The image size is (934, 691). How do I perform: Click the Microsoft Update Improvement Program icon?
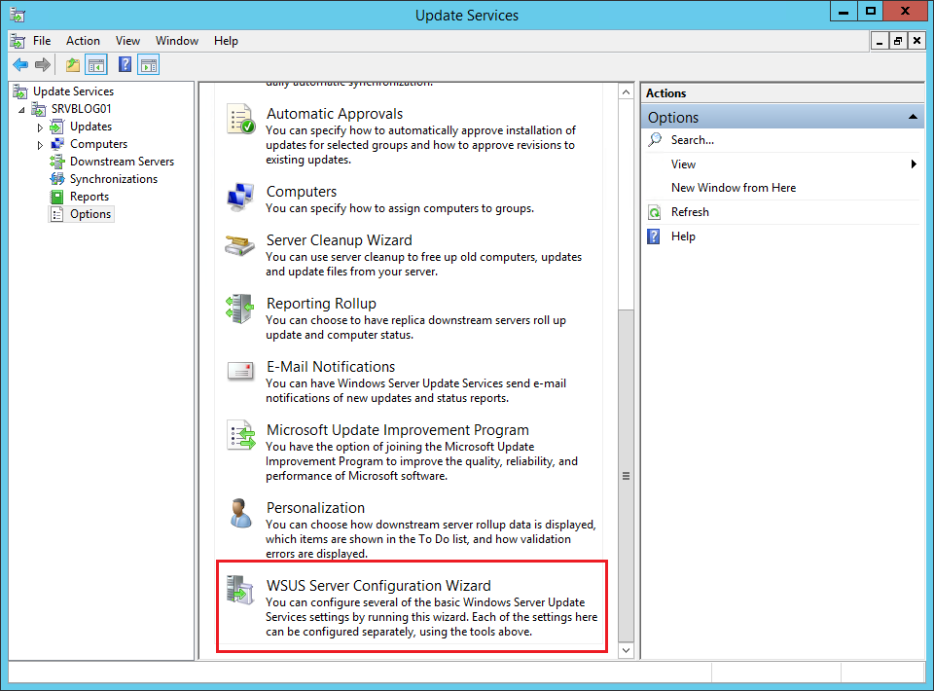click(241, 435)
